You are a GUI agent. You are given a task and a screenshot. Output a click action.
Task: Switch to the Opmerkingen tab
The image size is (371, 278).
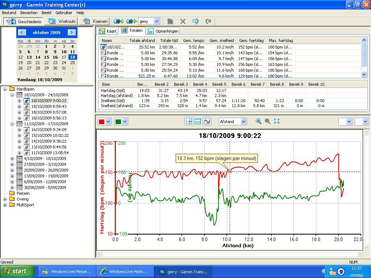[163, 31]
